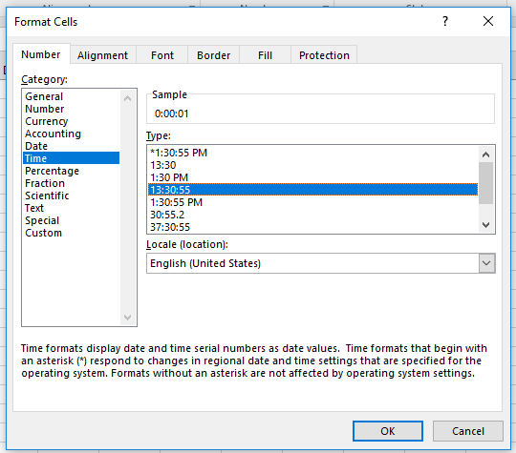Click Type list scroll up arrow
This screenshot has height=453, width=516.
[x=485, y=154]
